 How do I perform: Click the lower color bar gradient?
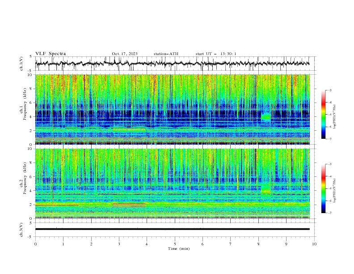pos(323,188)
